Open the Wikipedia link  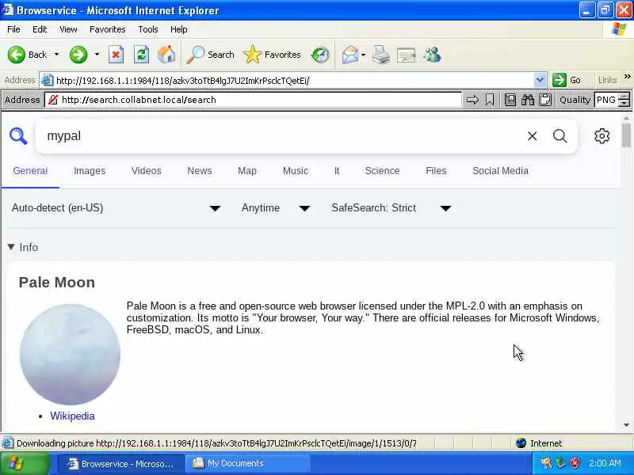72,416
